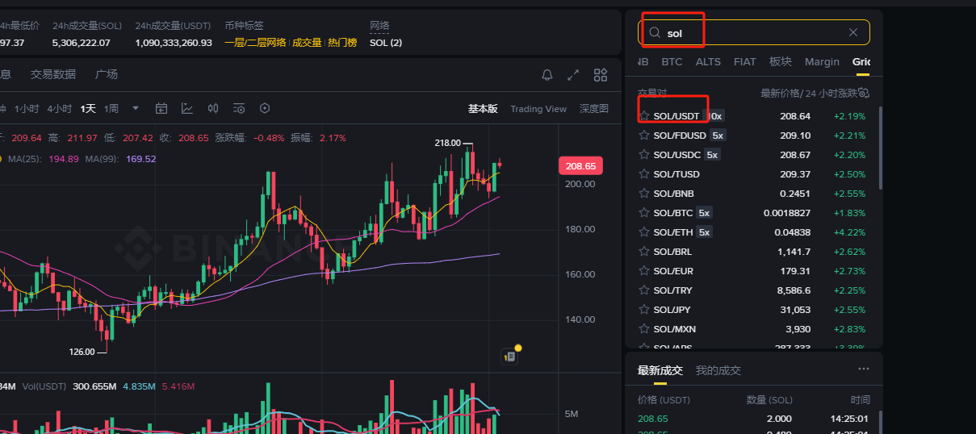
Task: Favorite SOL/USDT with star
Action: [644, 116]
